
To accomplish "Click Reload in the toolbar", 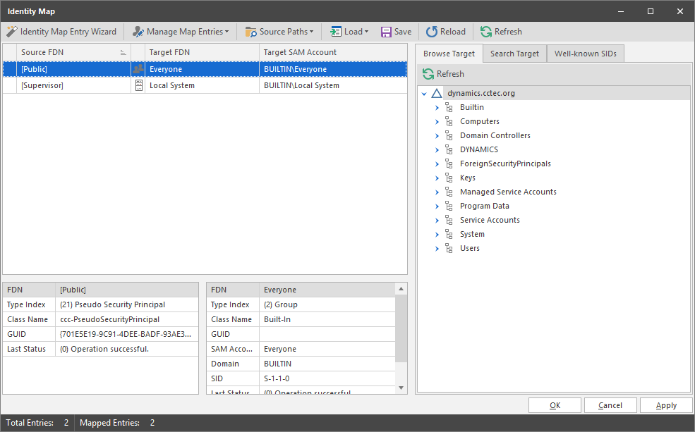I will pyautogui.click(x=446, y=32).
